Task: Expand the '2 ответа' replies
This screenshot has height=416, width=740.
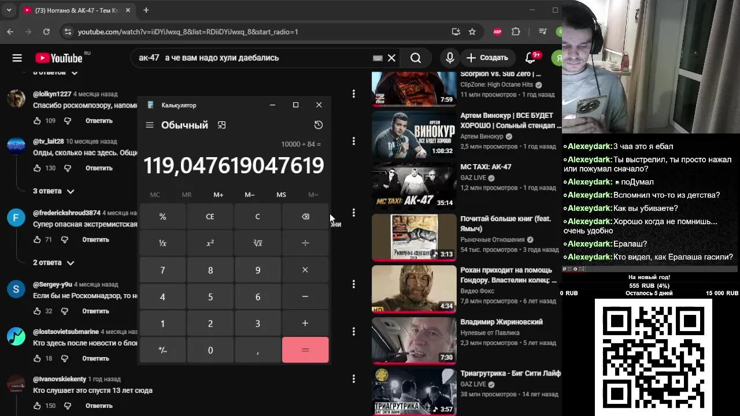Action: (54, 263)
